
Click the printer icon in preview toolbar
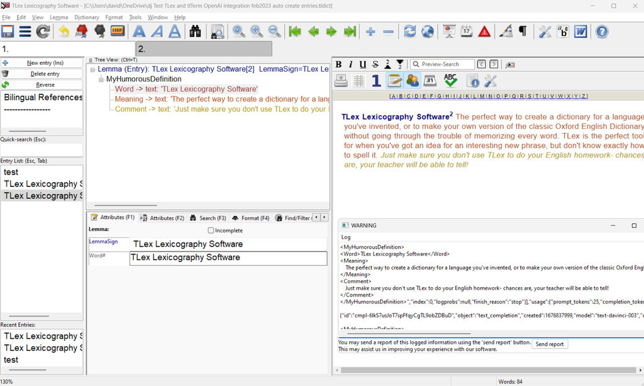coord(341,81)
